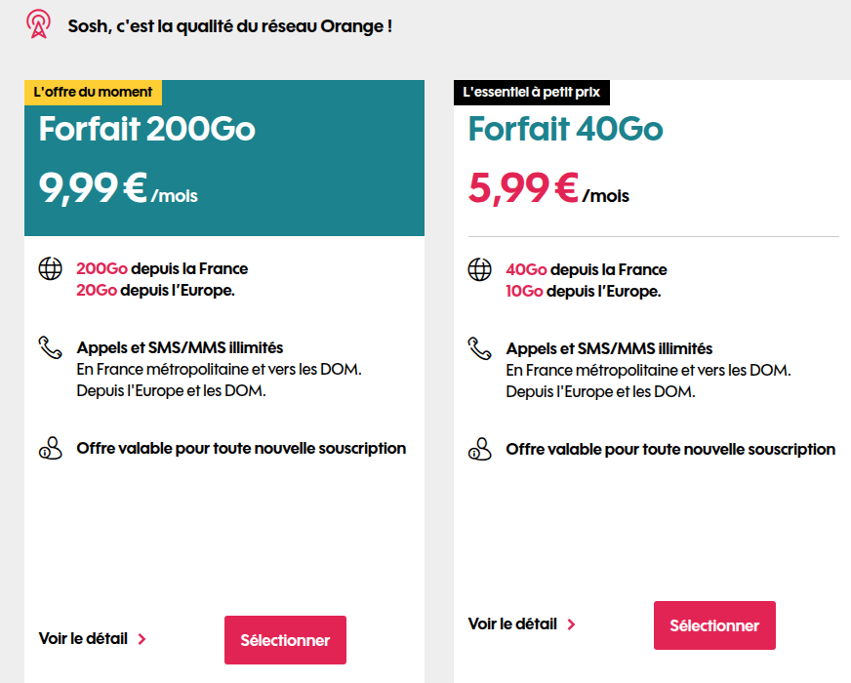Click the Forfait 40Go plan title

click(565, 129)
